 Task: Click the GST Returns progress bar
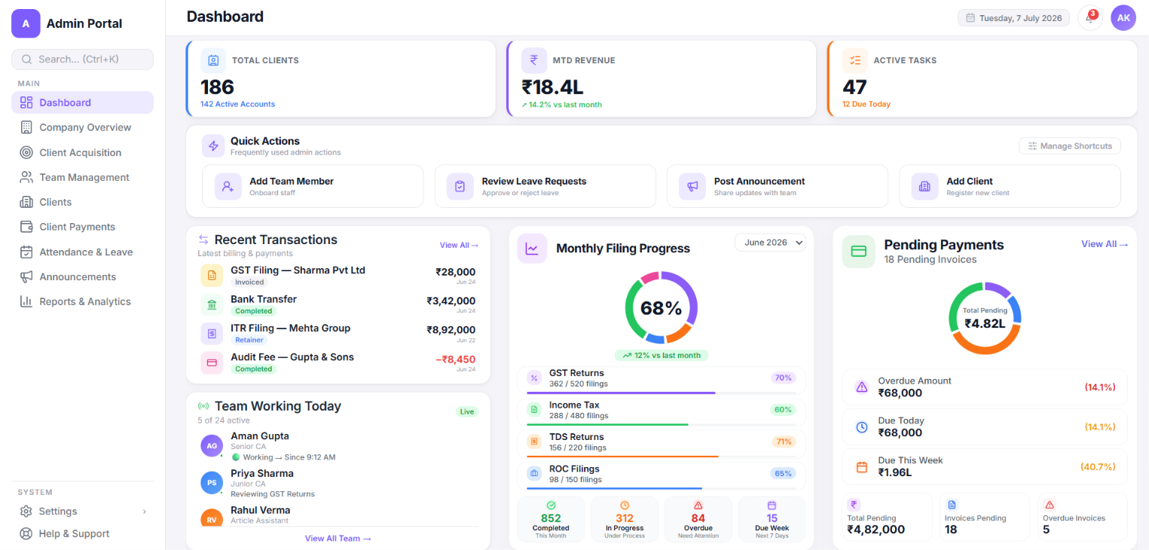[662, 393]
